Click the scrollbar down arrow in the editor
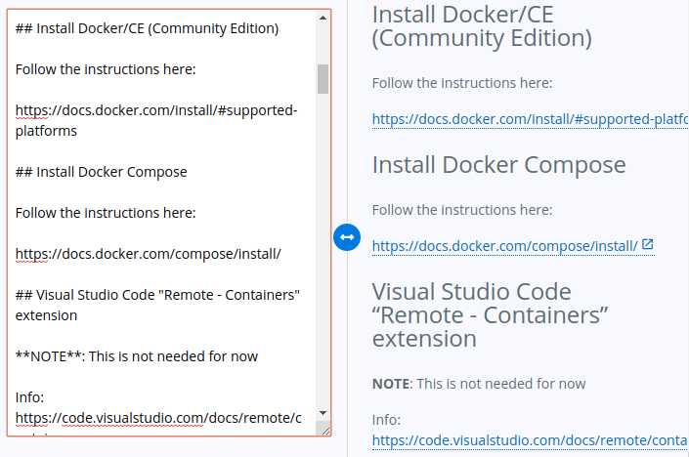Image resolution: width=689 pixels, height=457 pixels. point(323,414)
